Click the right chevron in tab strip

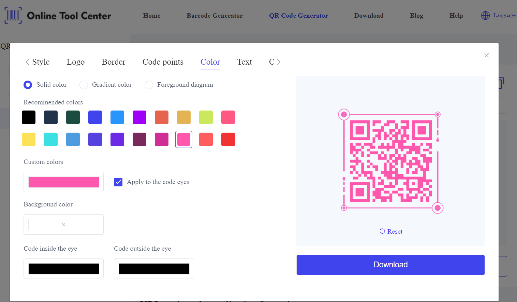click(279, 62)
